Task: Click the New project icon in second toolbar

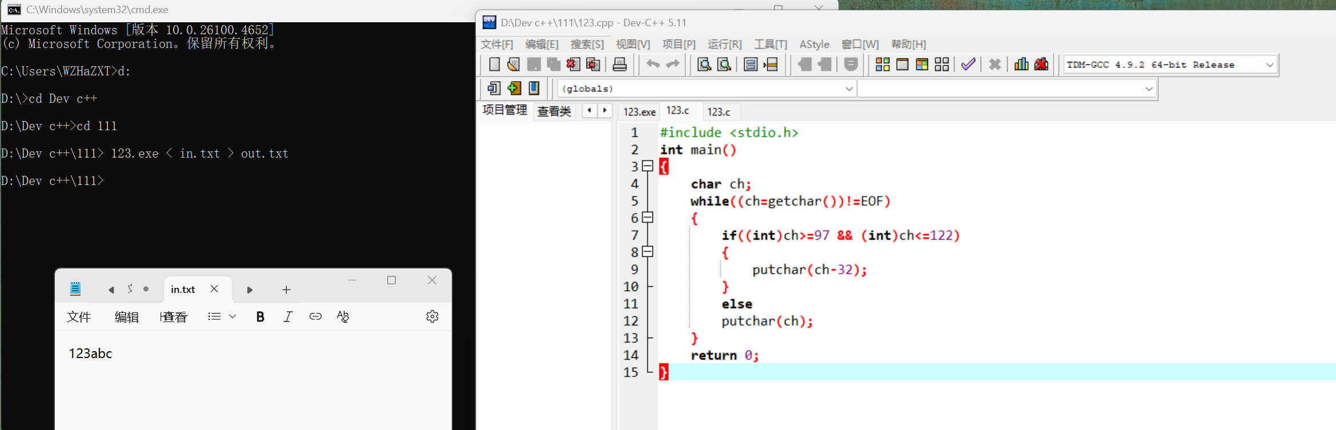Action: click(494, 88)
